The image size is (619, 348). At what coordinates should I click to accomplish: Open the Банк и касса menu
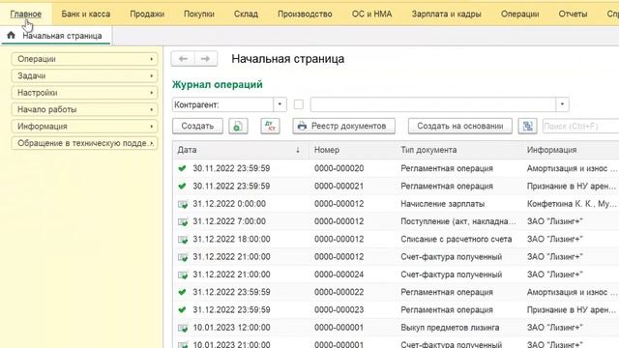tap(86, 14)
